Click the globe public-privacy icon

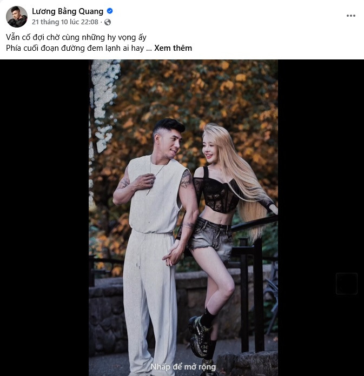pos(108,22)
